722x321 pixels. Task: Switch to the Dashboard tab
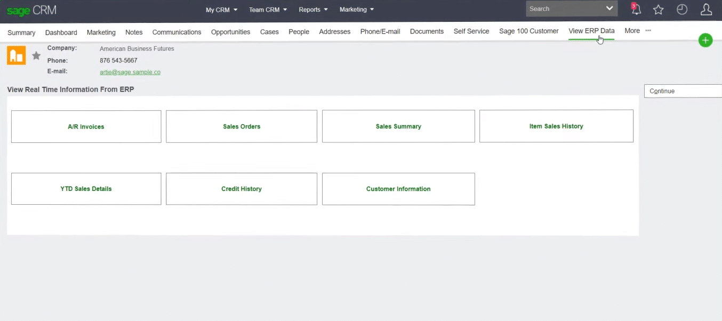(x=61, y=33)
